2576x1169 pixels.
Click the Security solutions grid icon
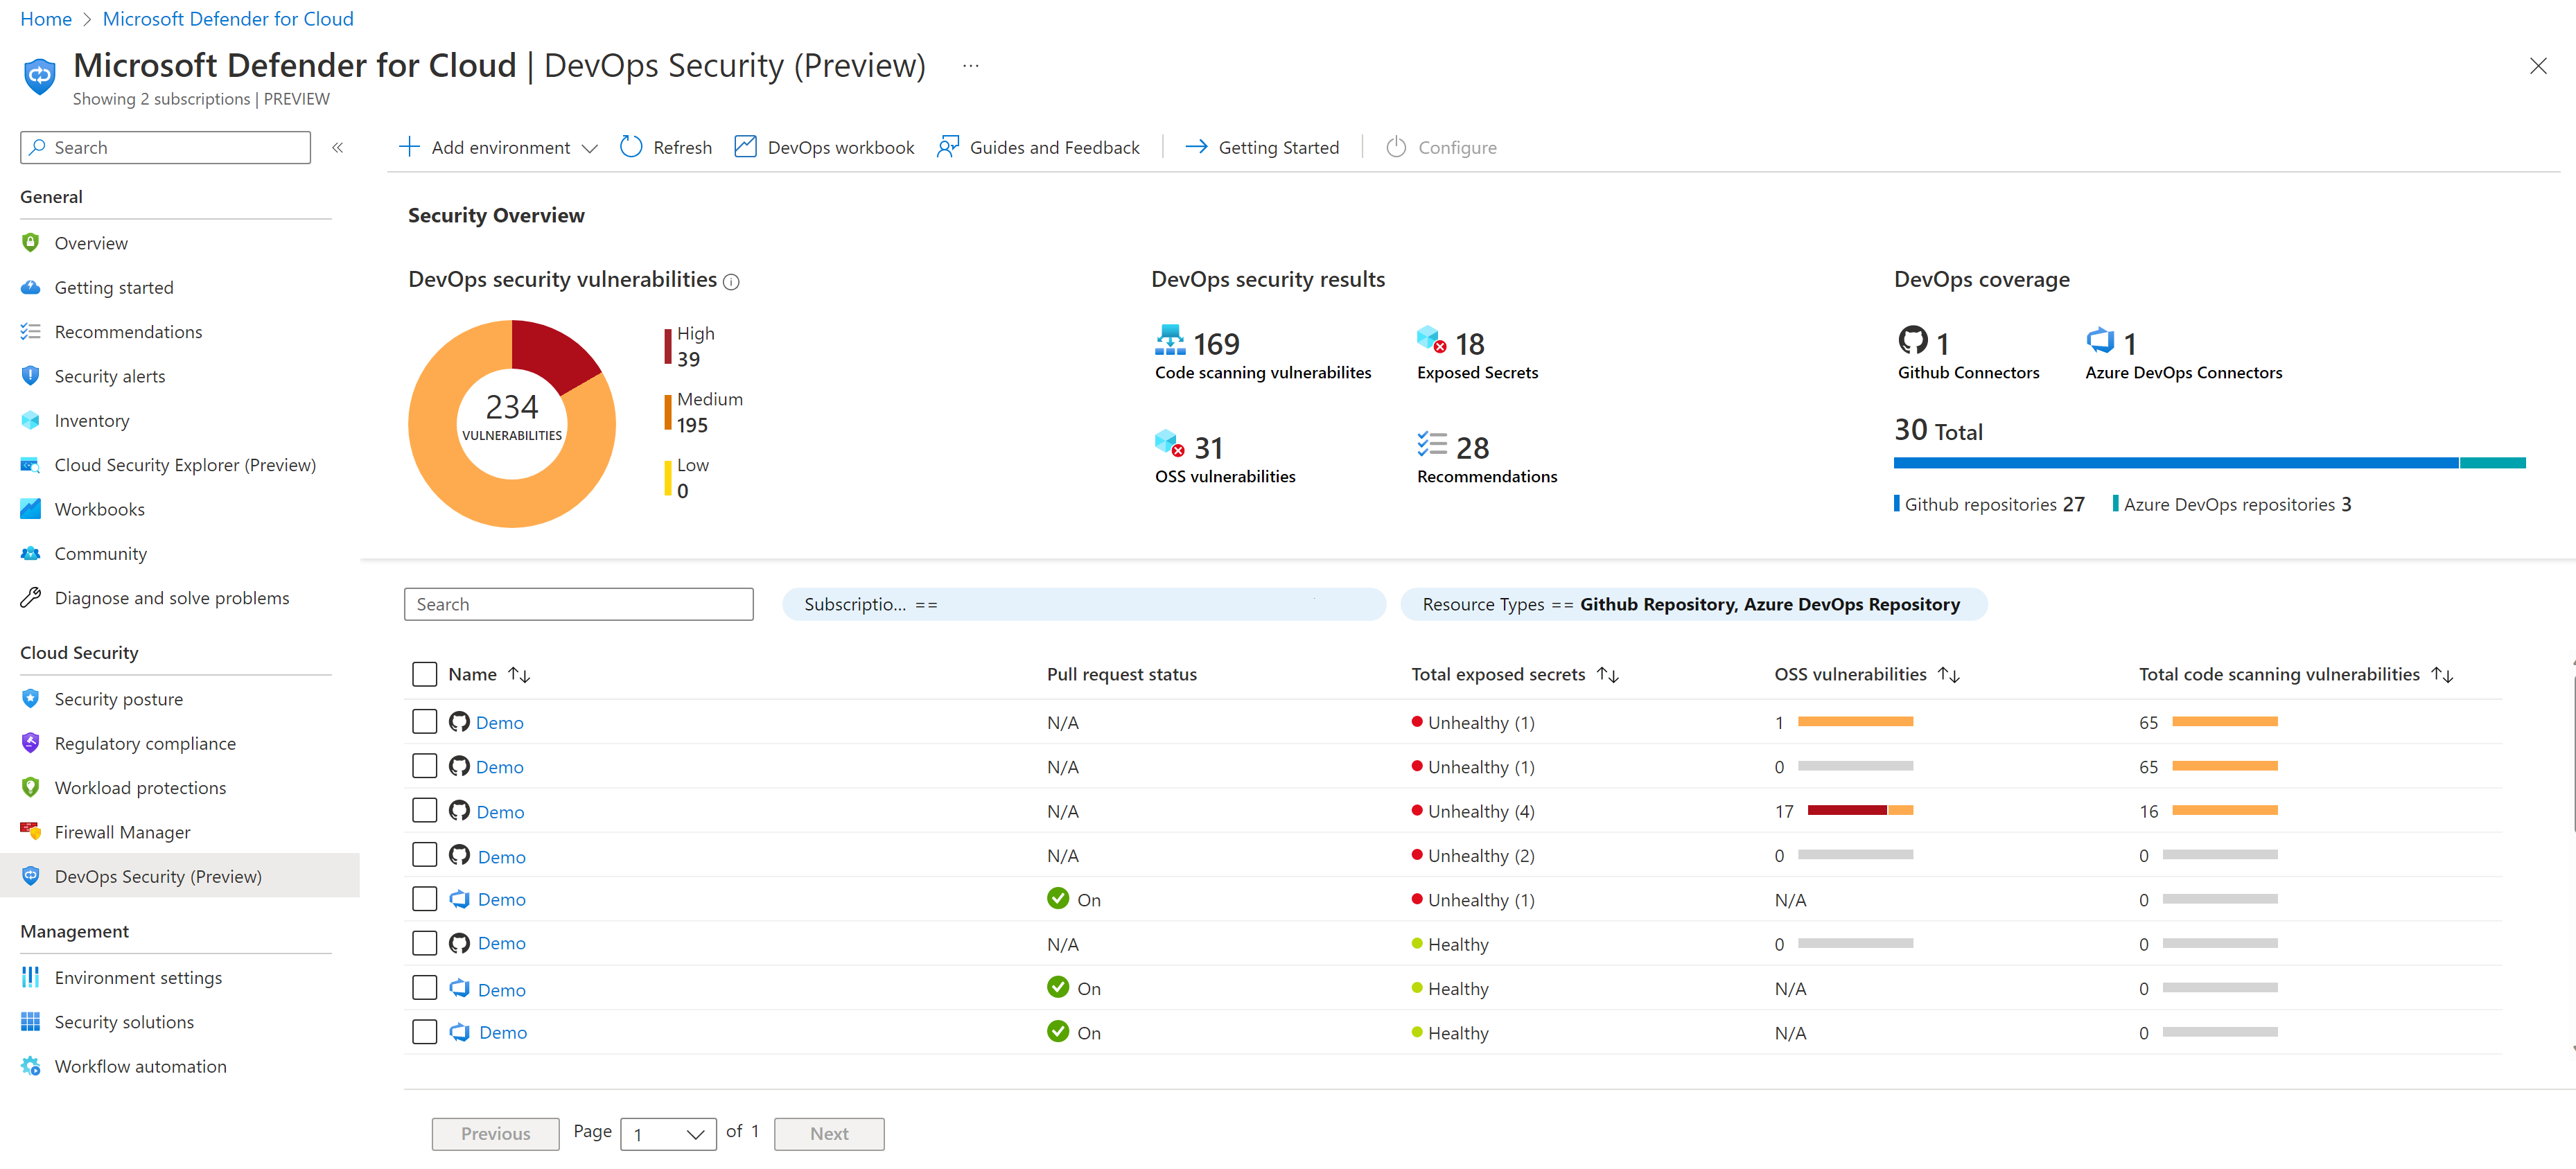coord(31,1022)
